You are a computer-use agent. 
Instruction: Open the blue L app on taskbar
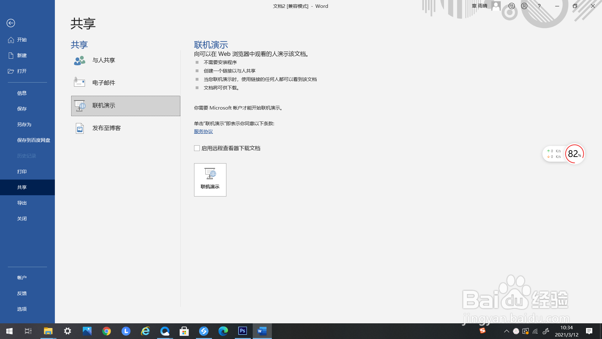(x=126, y=331)
